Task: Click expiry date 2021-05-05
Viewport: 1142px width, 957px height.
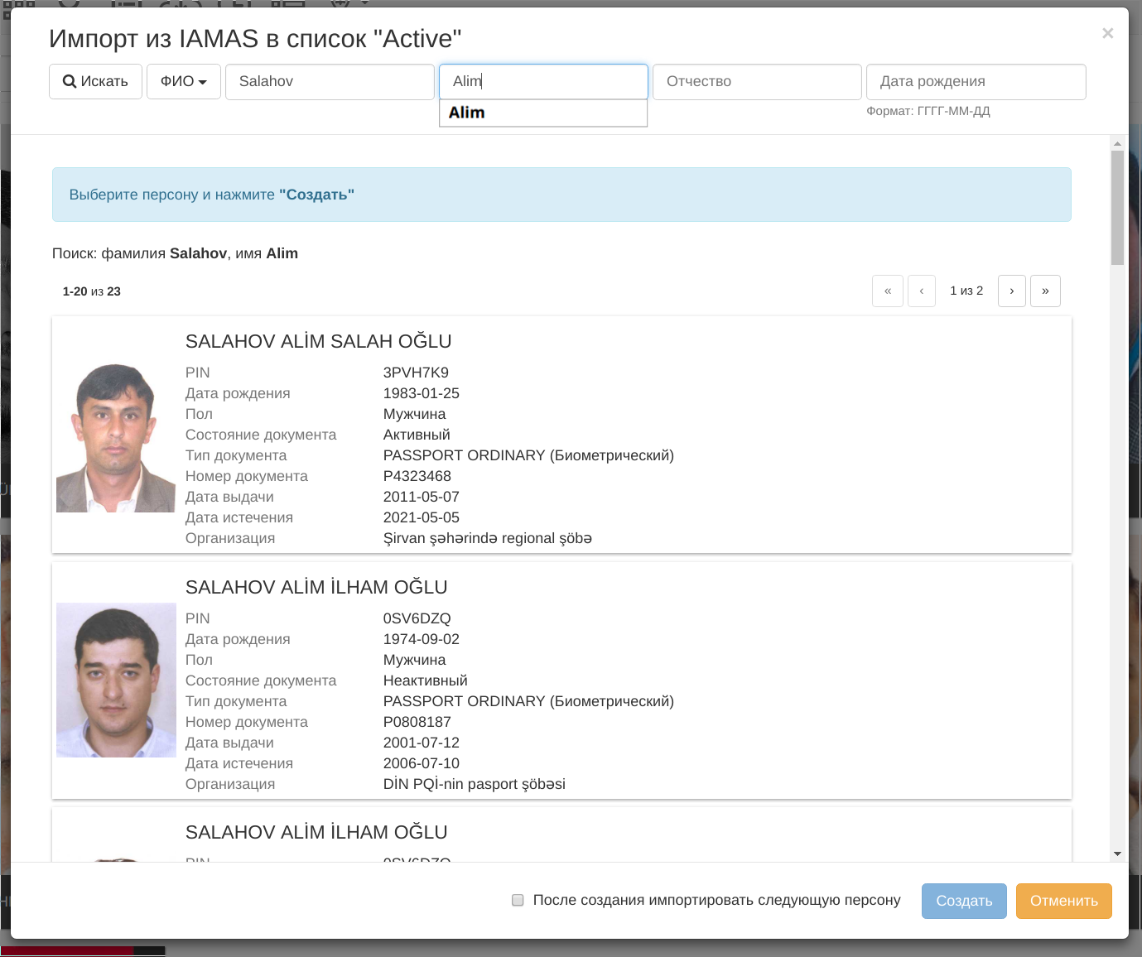Action: click(x=421, y=517)
